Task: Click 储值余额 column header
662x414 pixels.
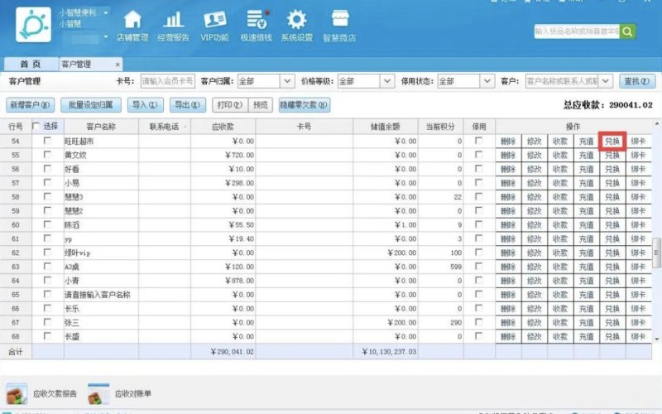Action: point(385,127)
